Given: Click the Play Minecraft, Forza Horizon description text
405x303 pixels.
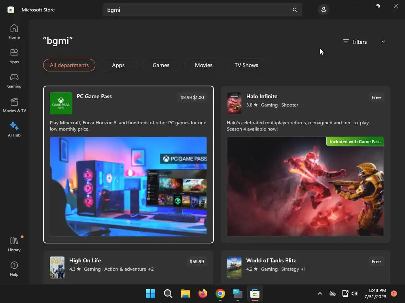Looking at the screenshot, I should (128, 126).
